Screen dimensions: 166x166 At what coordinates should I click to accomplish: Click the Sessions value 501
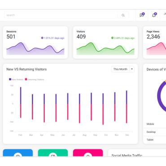pyautogui.click(x=11, y=37)
